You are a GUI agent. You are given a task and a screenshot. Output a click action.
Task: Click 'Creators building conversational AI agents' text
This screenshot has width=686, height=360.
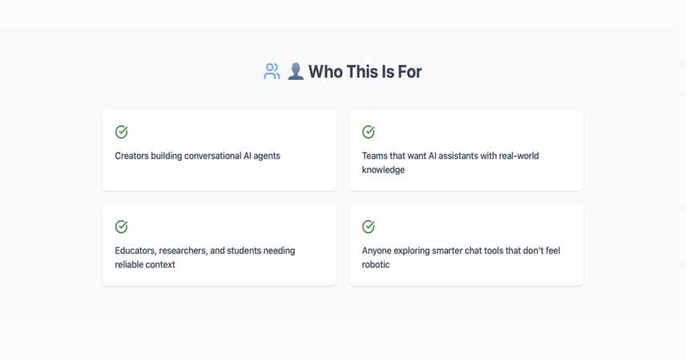(197, 156)
